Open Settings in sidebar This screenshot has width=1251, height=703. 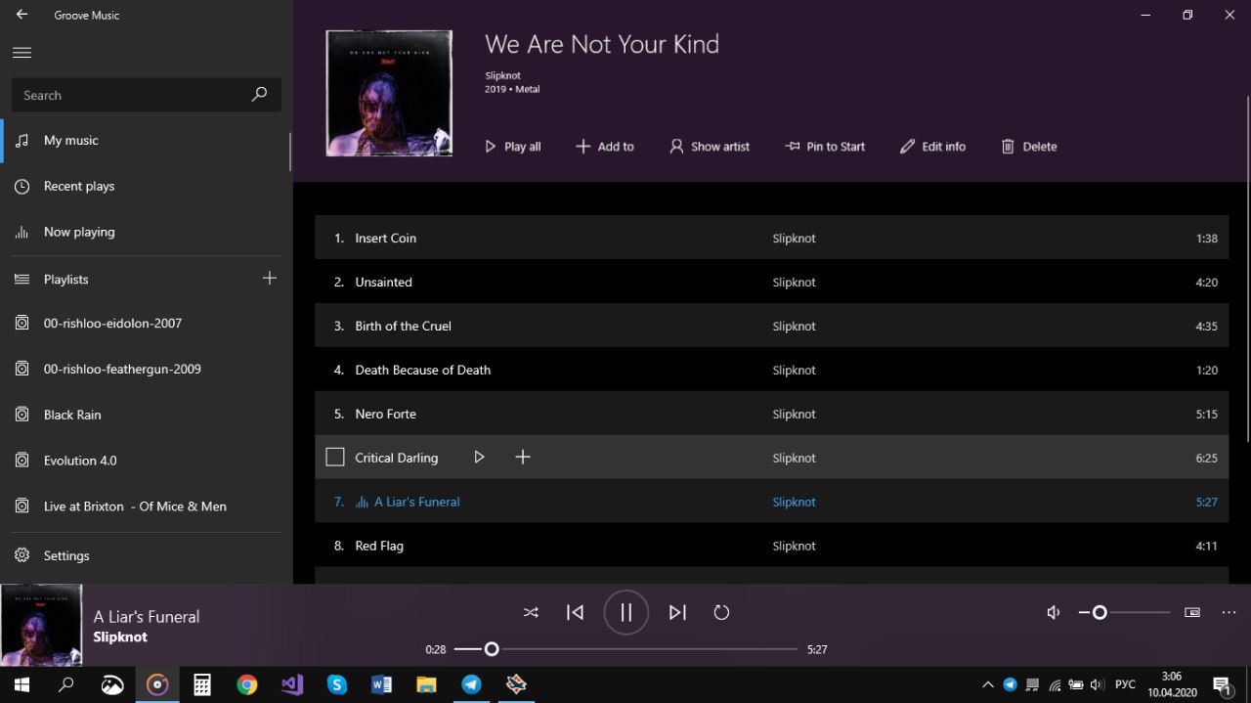tap(147, 555)
